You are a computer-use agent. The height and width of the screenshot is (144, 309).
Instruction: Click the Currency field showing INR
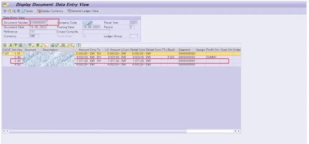coord(34,36)
